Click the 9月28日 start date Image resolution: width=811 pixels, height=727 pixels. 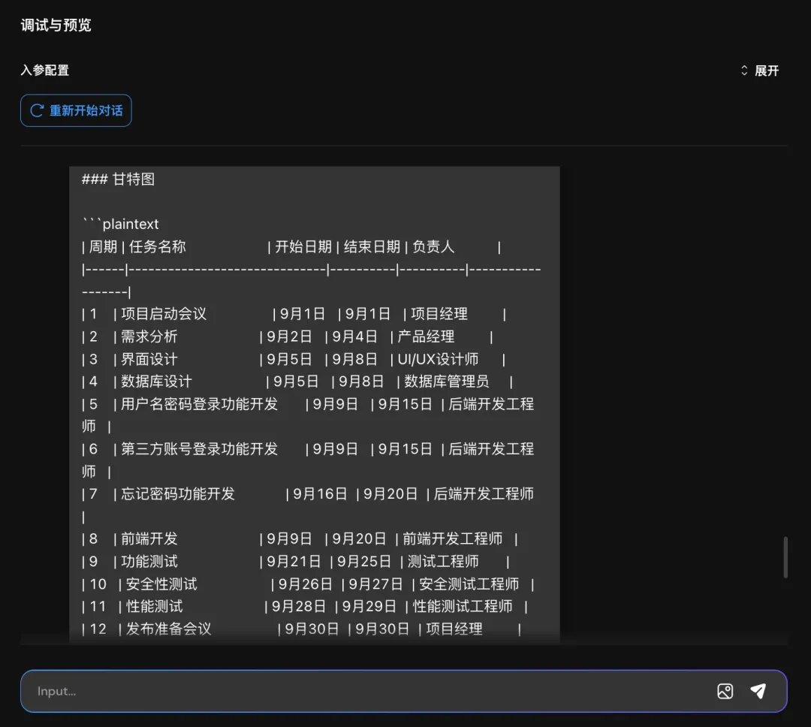(298, 606)
